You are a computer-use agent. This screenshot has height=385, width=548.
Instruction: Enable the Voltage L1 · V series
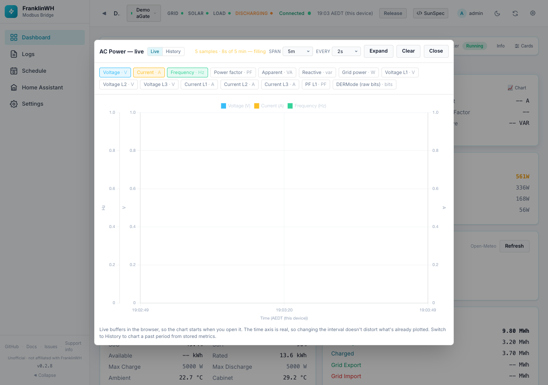[400, 72]
